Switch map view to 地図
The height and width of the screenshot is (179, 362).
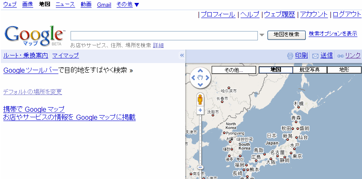pos(275,70)
